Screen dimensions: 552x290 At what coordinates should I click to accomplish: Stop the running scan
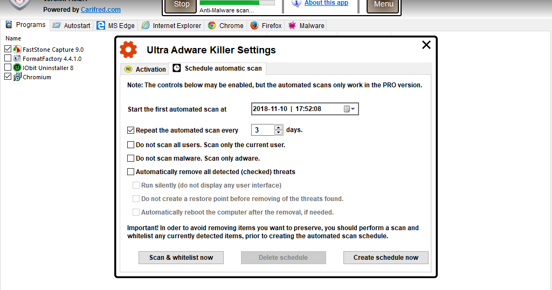[x=181, y=5]
